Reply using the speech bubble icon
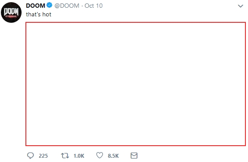The image size is (248, 162). pos(30,156)
